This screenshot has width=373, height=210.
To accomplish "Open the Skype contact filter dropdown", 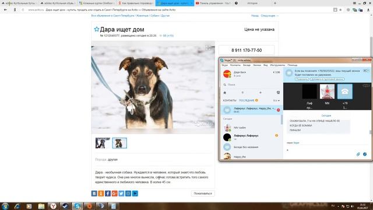I will (276, 100).
